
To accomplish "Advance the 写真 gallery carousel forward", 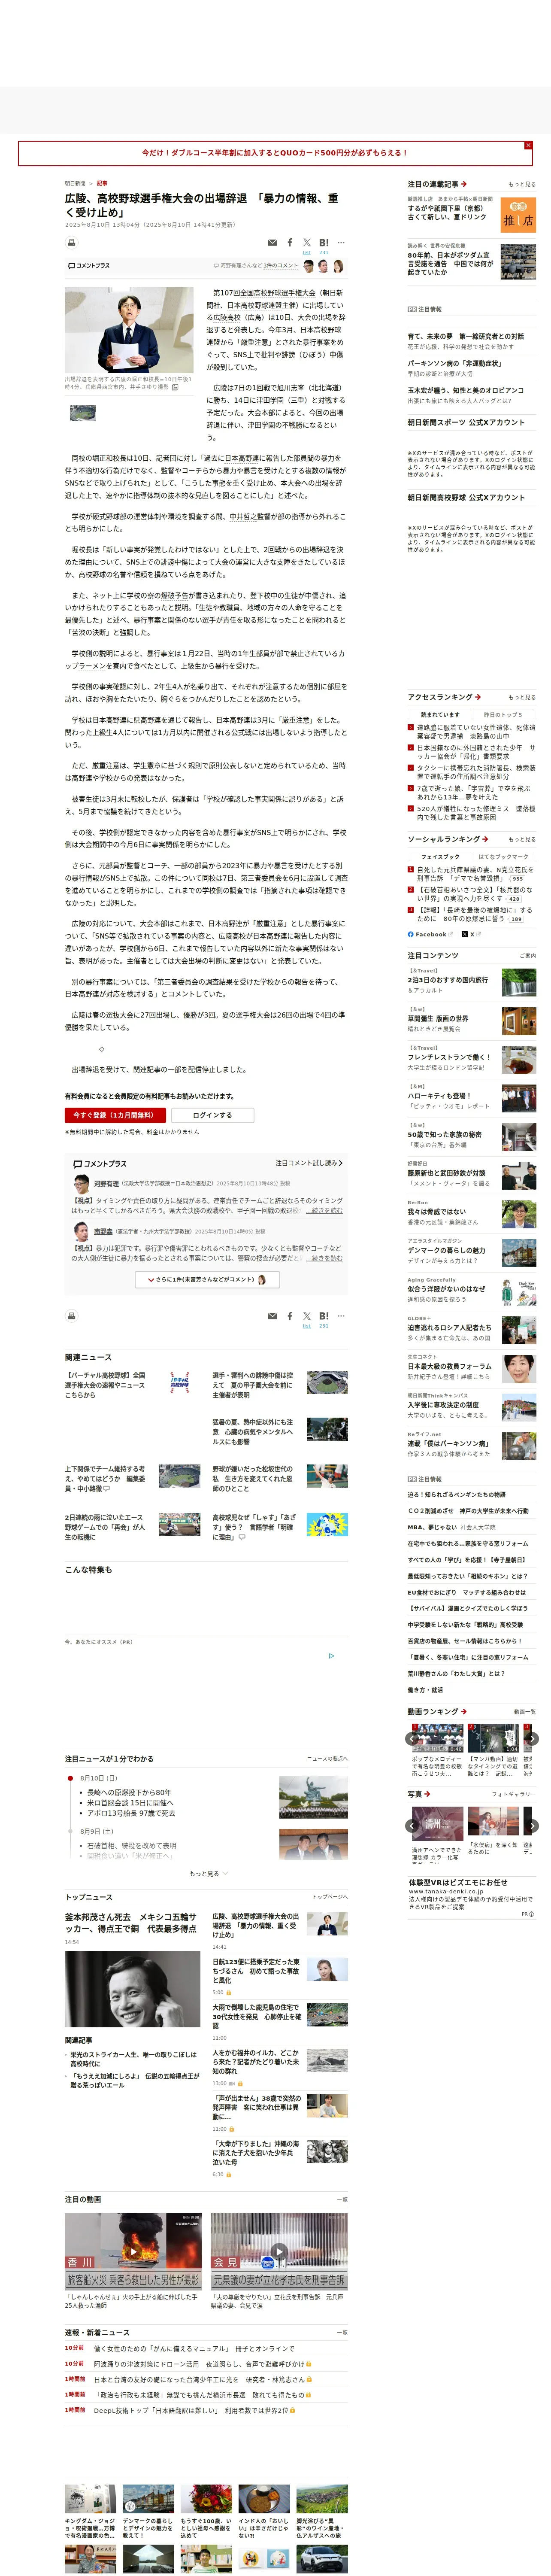I will click(532, 1826).
